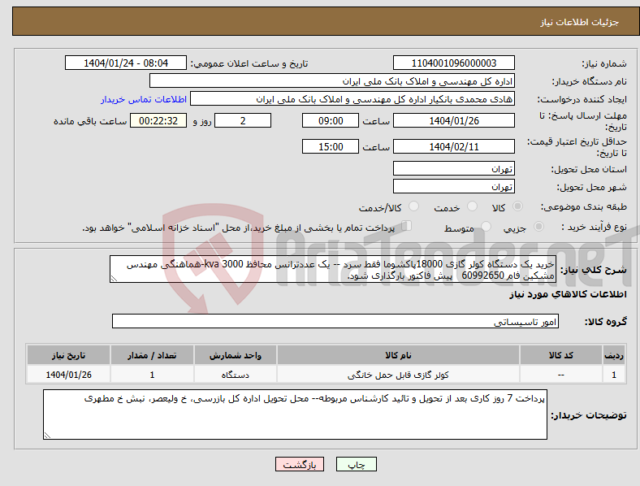Click the quantity cell showing 1
Image resolution: width=640 pixels, height=486 pixels.
tap(152, 375)
